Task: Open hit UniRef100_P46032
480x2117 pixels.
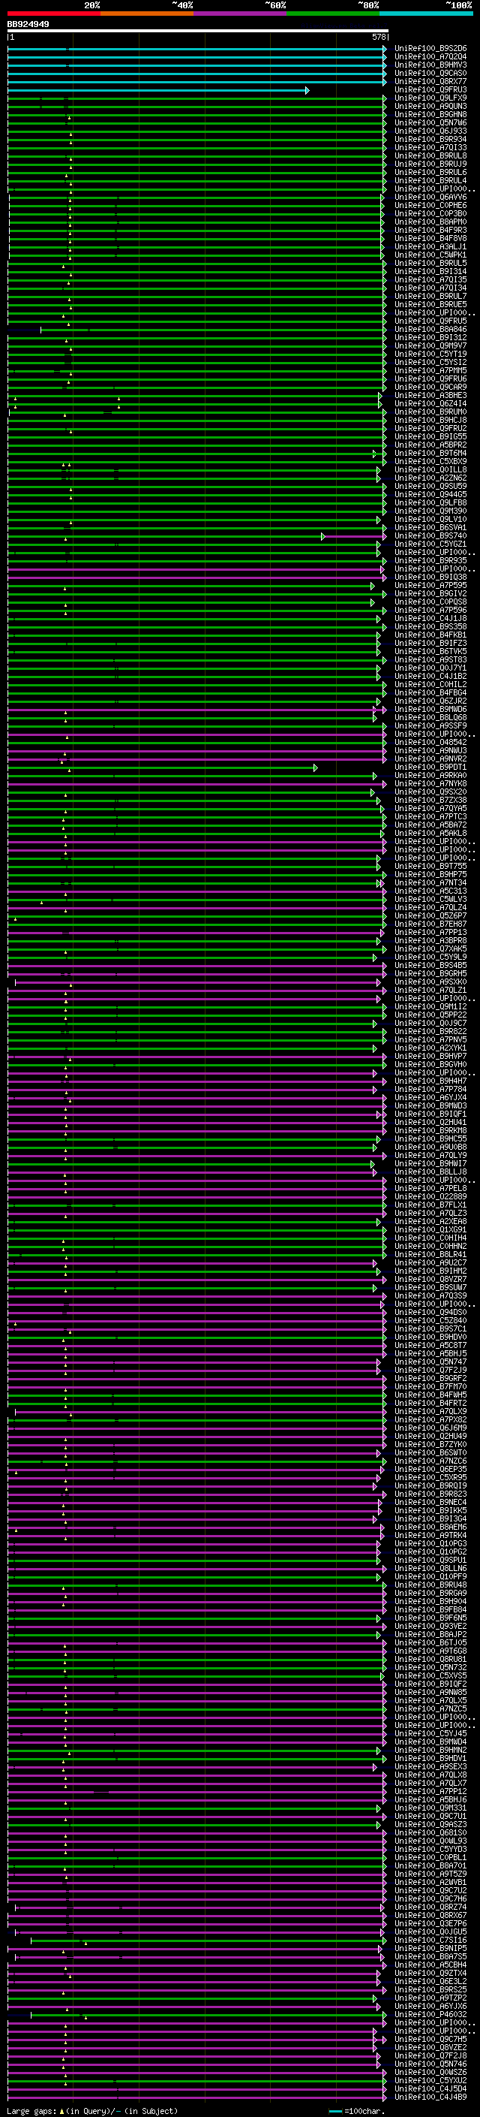Action: click(x=430, y=2015)
